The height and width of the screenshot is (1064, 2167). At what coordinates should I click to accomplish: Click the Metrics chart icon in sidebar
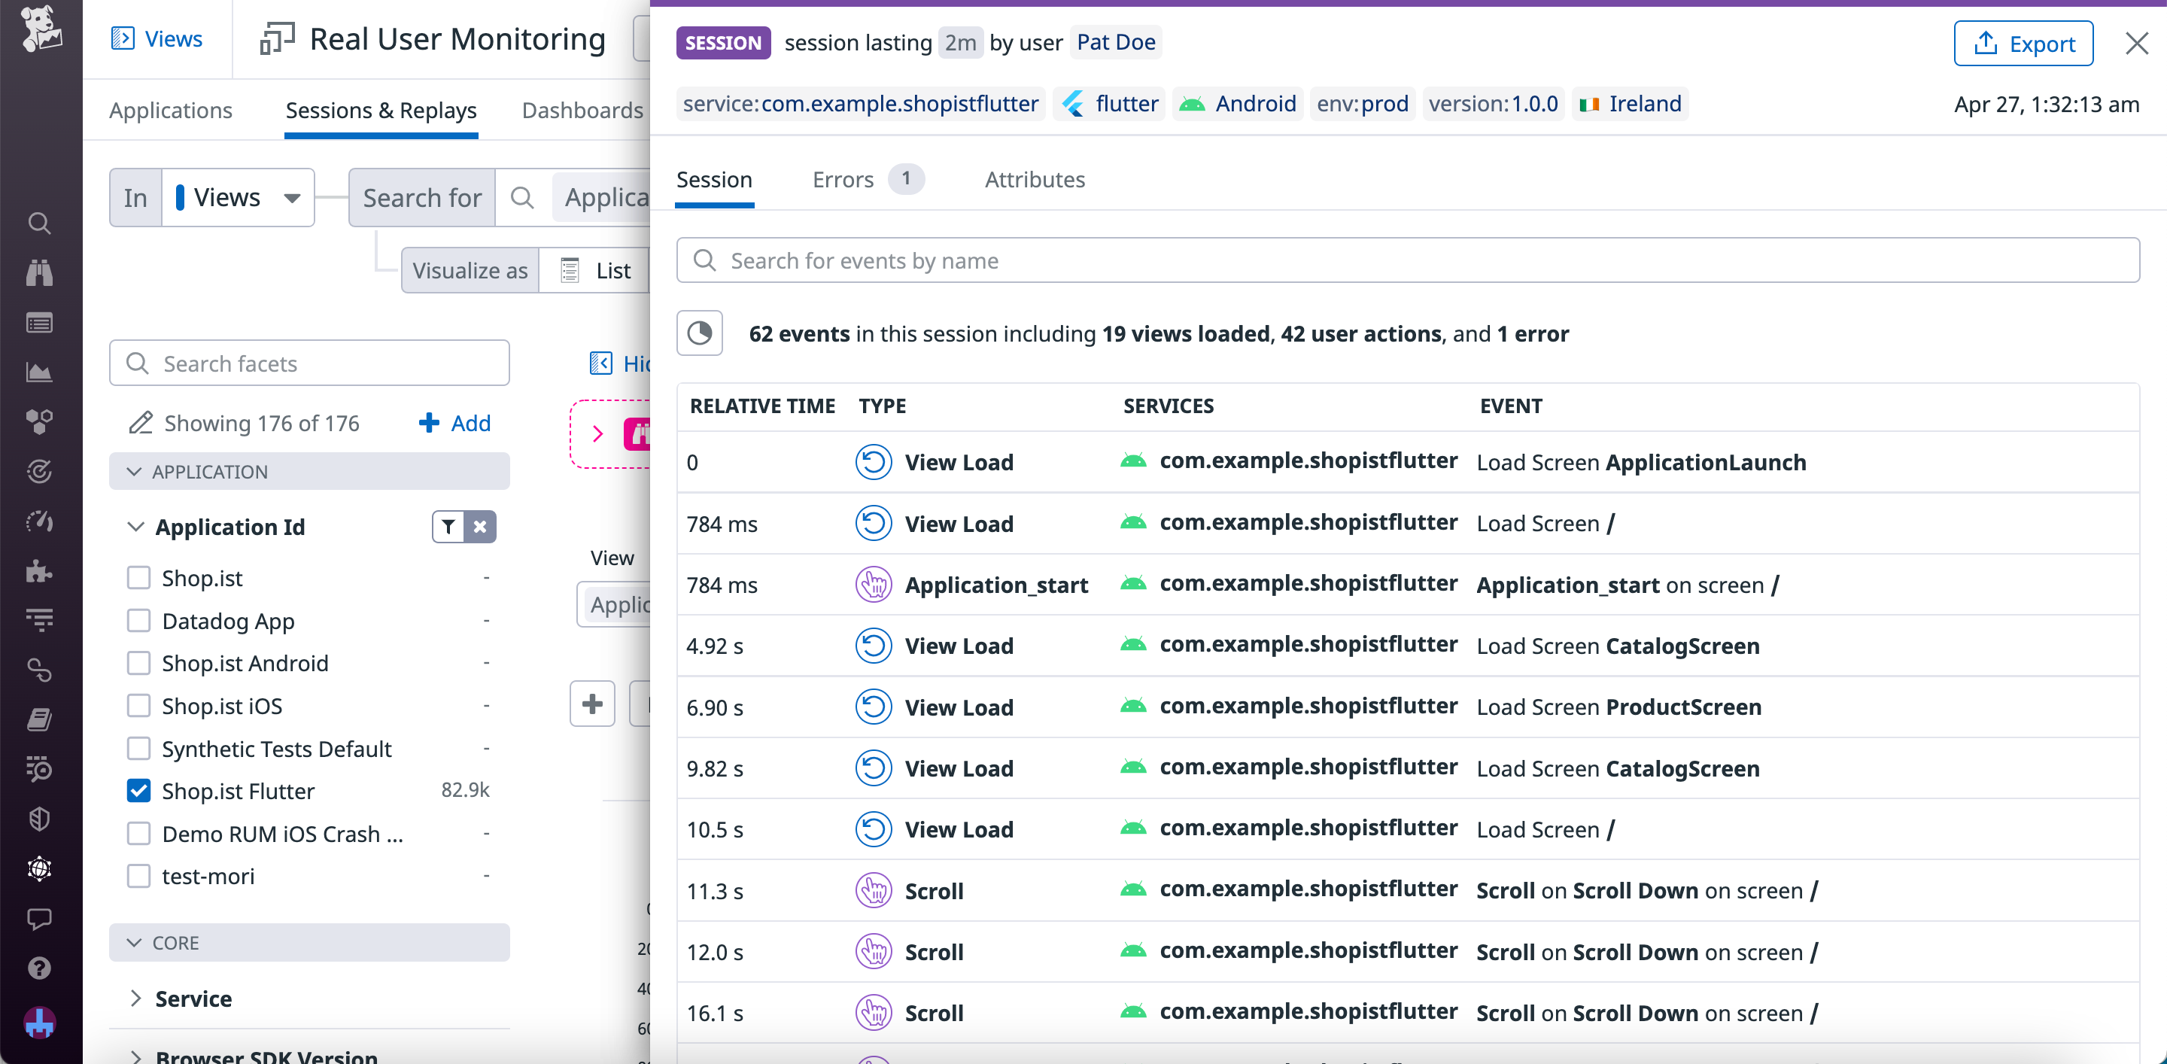[40, 372]
